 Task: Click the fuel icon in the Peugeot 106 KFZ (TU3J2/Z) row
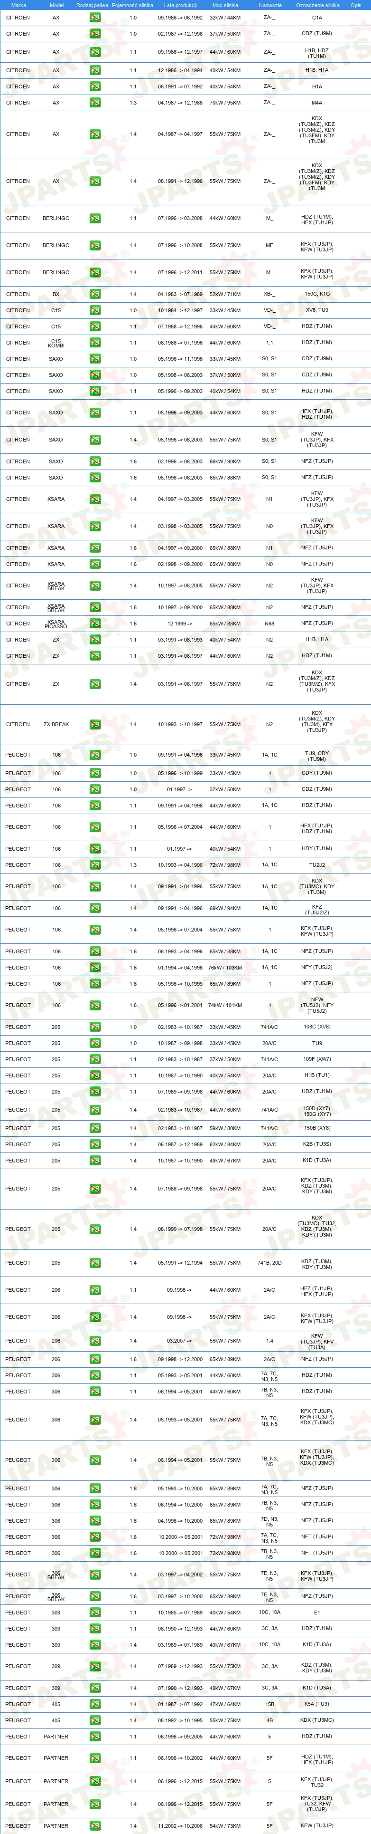point(94,909)
